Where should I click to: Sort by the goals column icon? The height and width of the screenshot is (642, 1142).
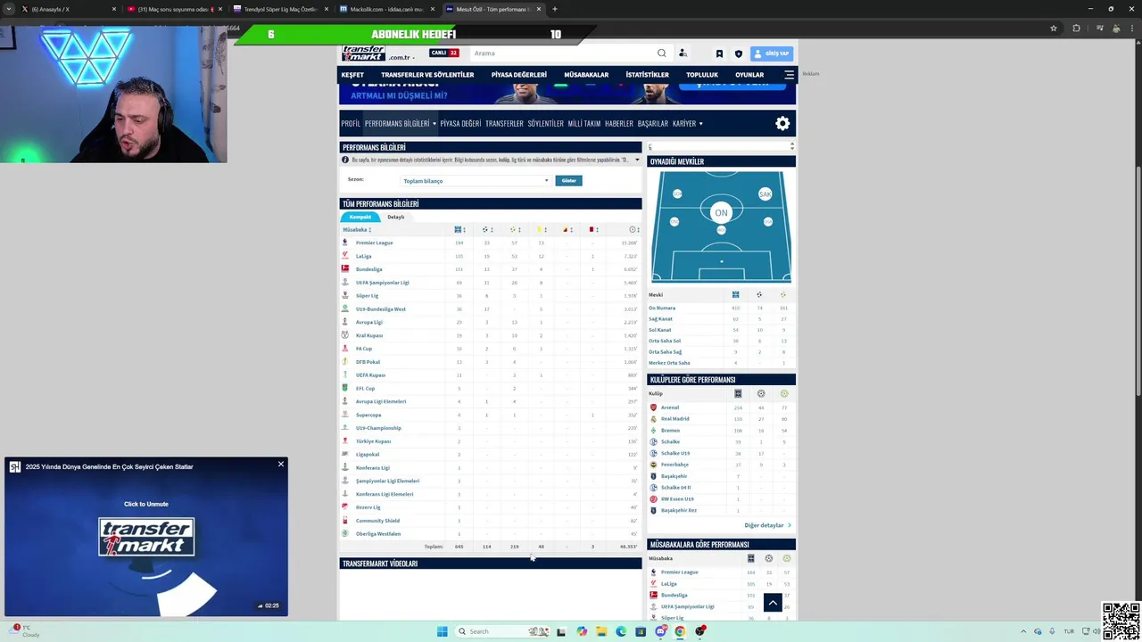point(485,230)
